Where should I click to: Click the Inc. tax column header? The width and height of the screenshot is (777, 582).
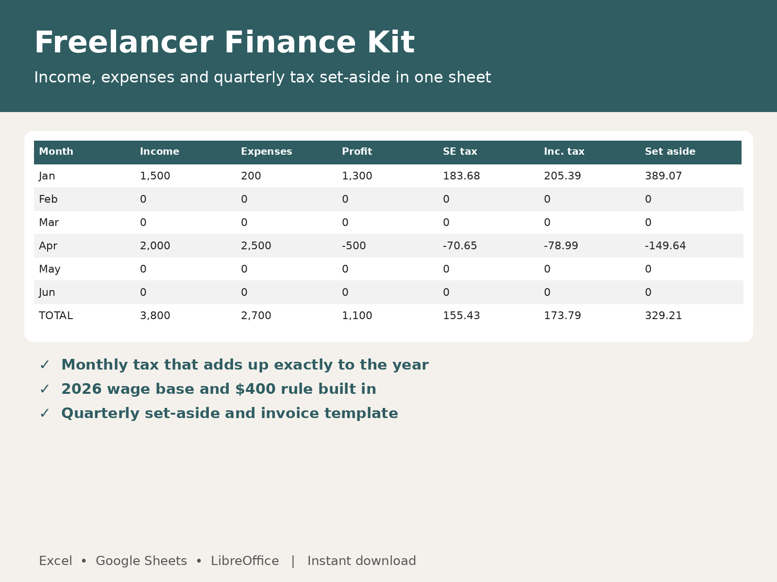point(564,152)
